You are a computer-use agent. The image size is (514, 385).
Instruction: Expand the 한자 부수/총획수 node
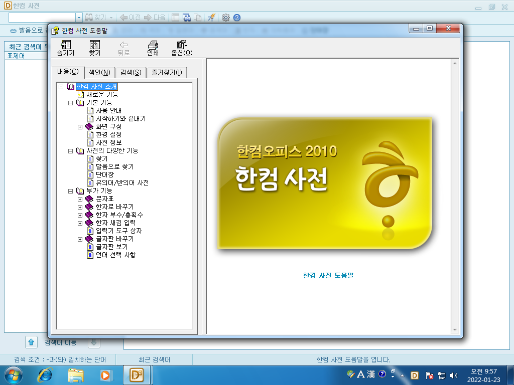(x=80, y=215)
